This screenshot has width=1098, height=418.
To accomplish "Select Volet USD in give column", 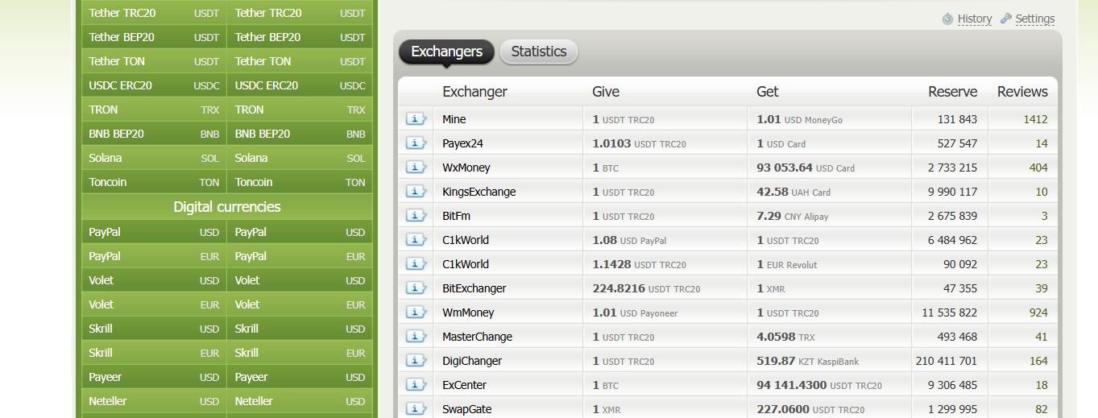I will click(x=154, y=280).
